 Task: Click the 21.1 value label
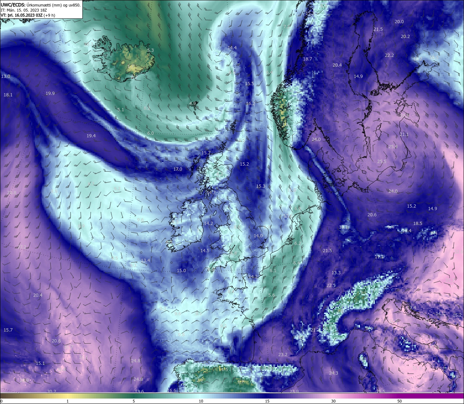point(404,134)
